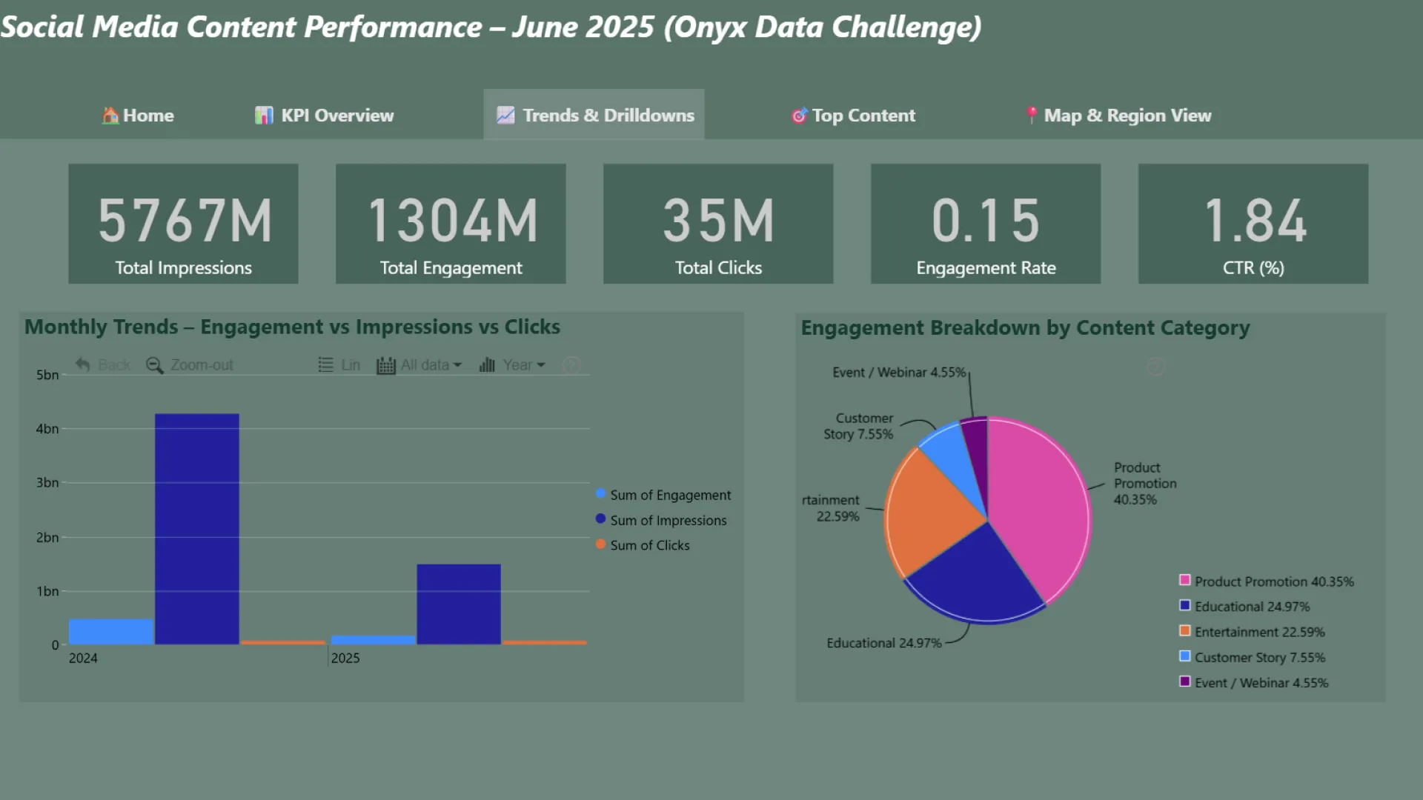
Task: Select the 2024 impressions bar
Action: tap(197, 529)
